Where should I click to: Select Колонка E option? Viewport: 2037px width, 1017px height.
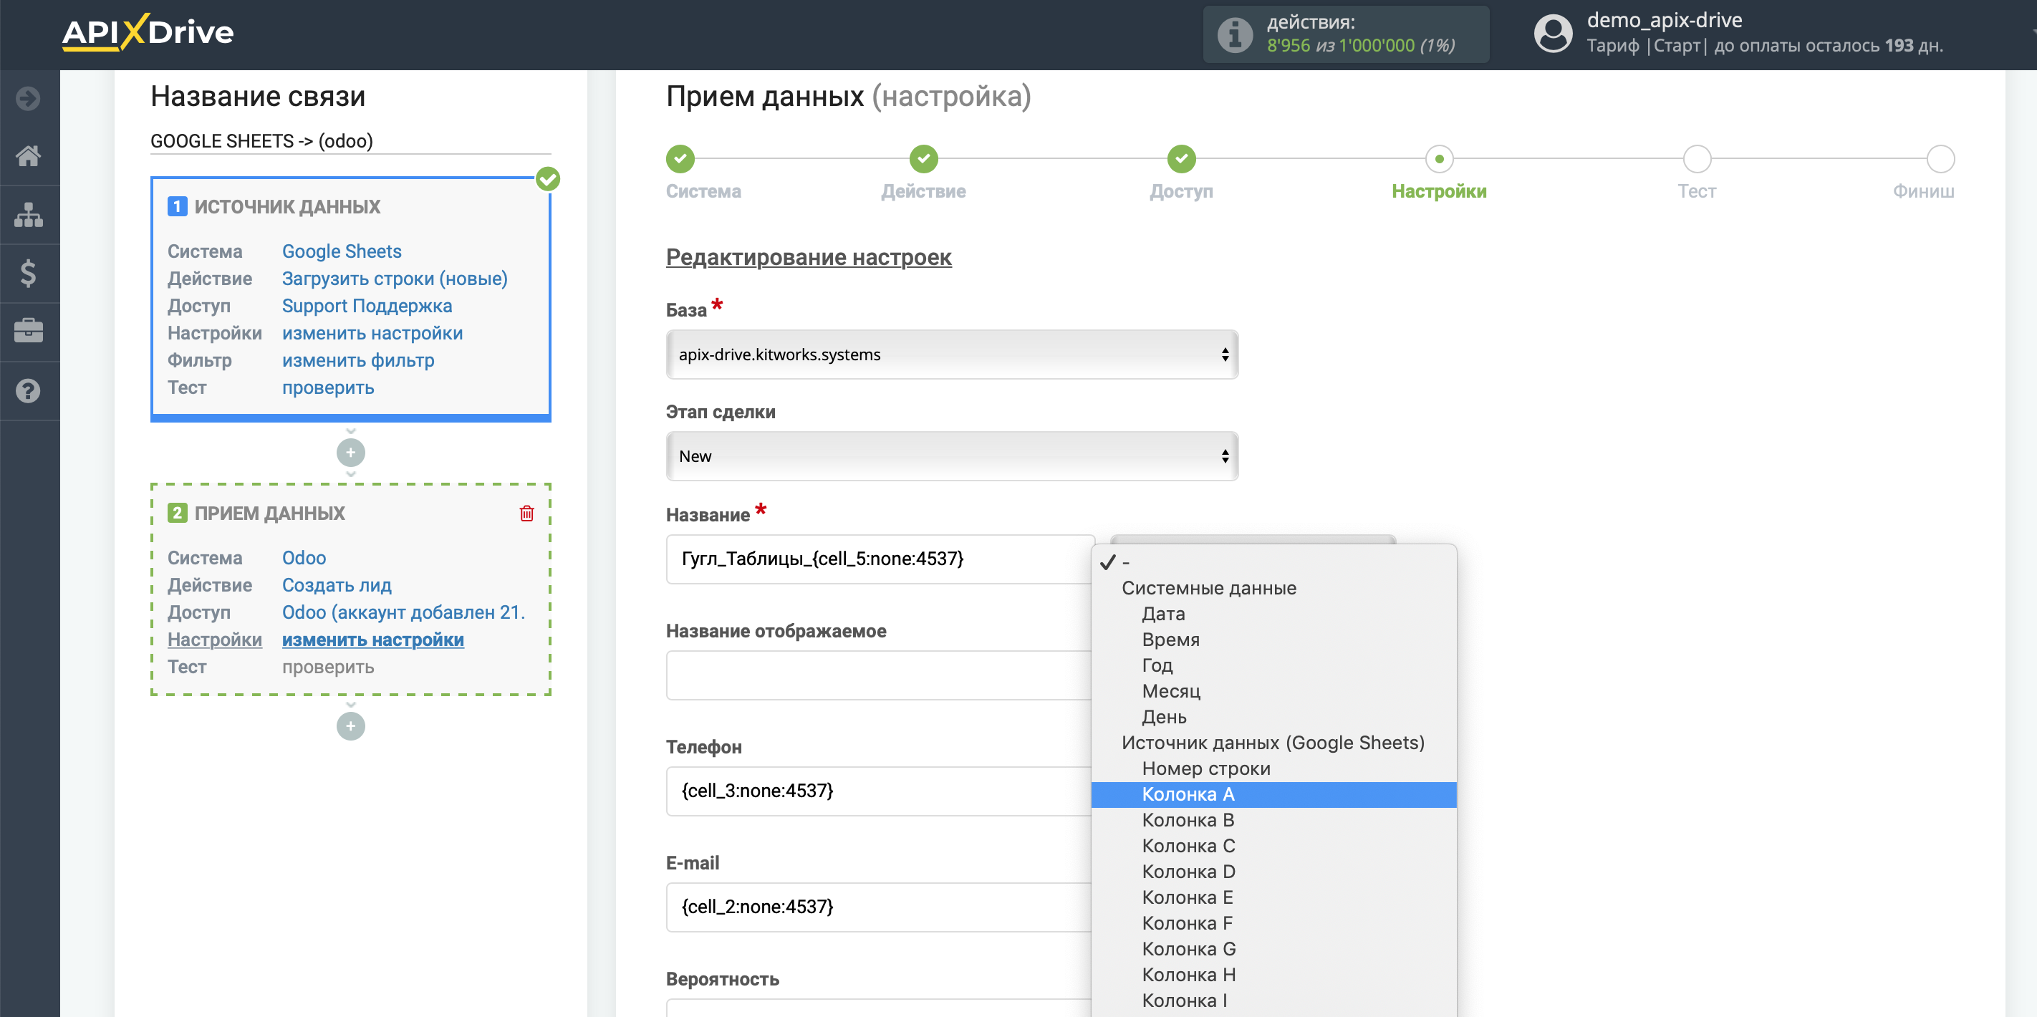[x=1274, y=897]
